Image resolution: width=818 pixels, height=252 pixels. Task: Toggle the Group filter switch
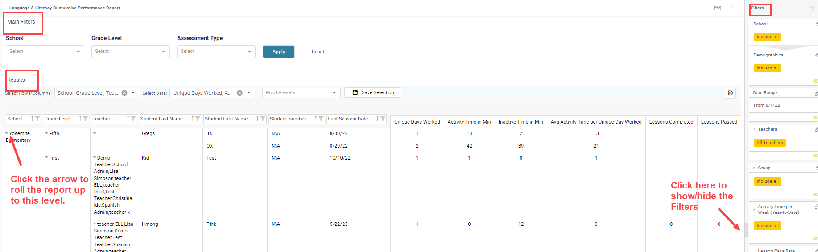pyautogui.click(x=815, y=195)
